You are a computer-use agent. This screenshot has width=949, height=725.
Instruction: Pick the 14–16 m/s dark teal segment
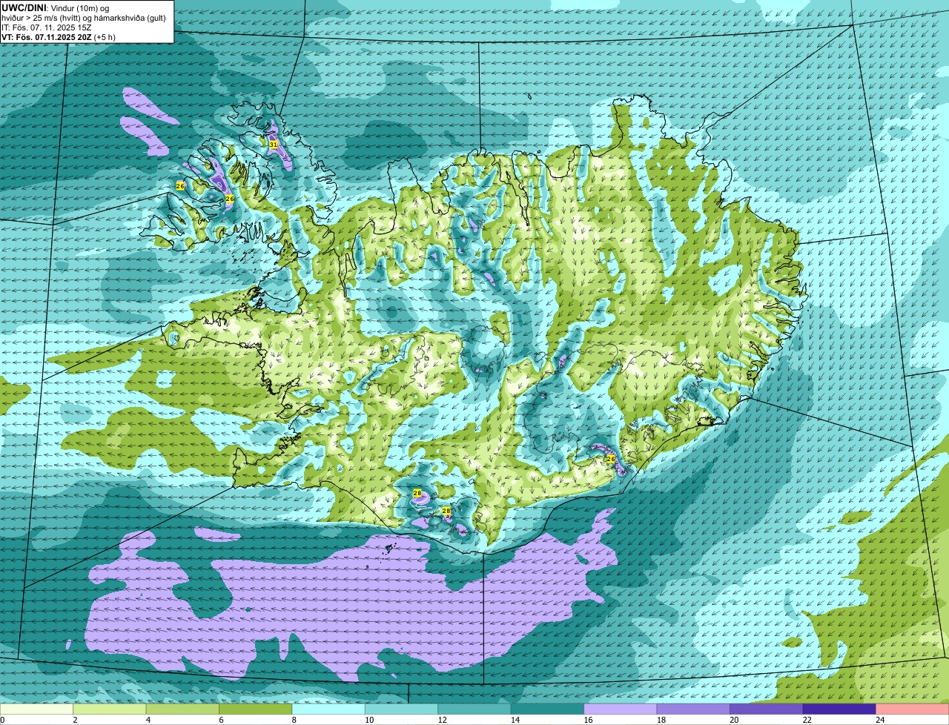tap(548, 709)
